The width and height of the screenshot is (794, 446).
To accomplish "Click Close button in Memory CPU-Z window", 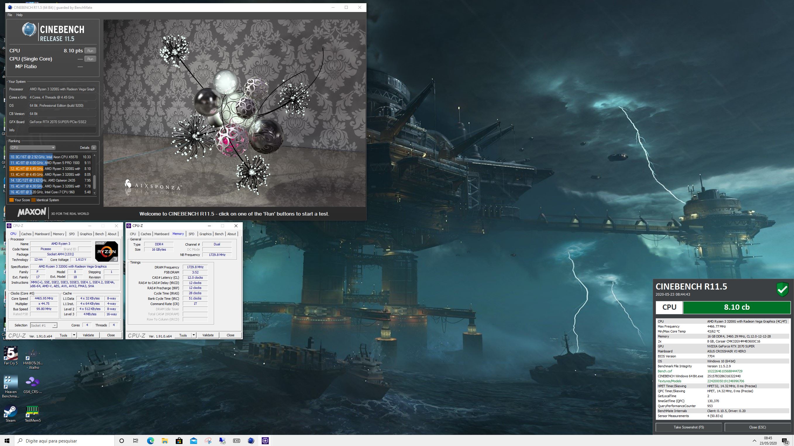I will pyautogui.click(x=230, y=335).
